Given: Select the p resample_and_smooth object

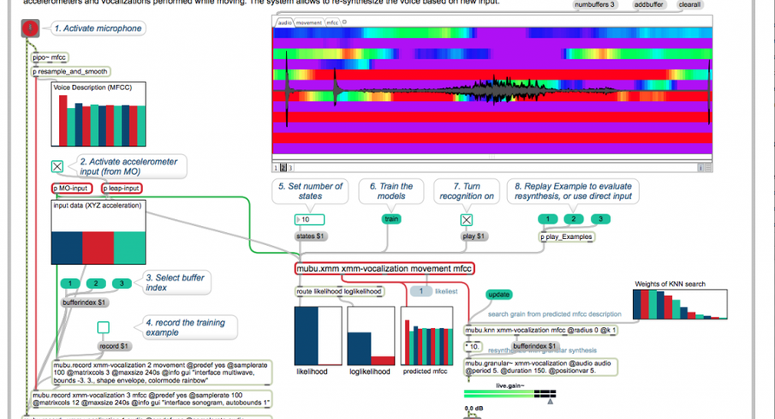Looking at the screenshot, I should [69, 72].
